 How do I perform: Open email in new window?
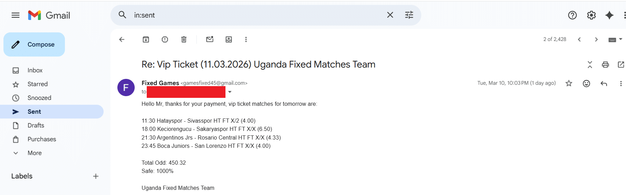coord(621,64)
